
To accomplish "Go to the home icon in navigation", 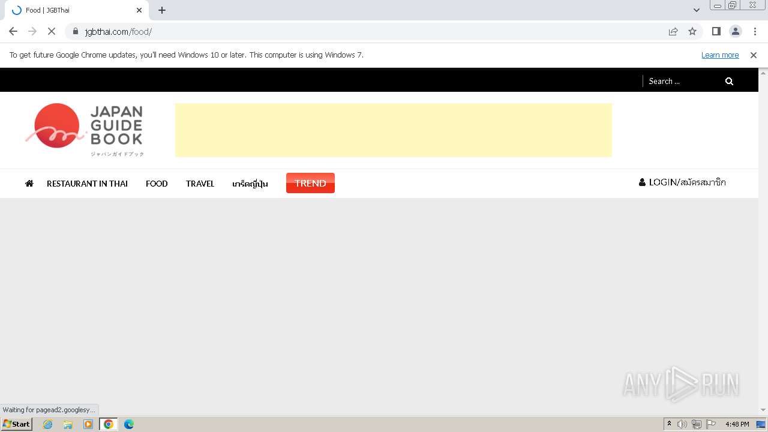I will pos(29,184).
